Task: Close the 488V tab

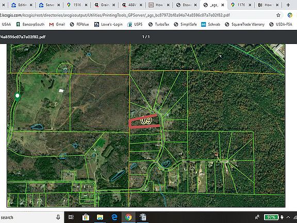Action: tap(141, 5)
